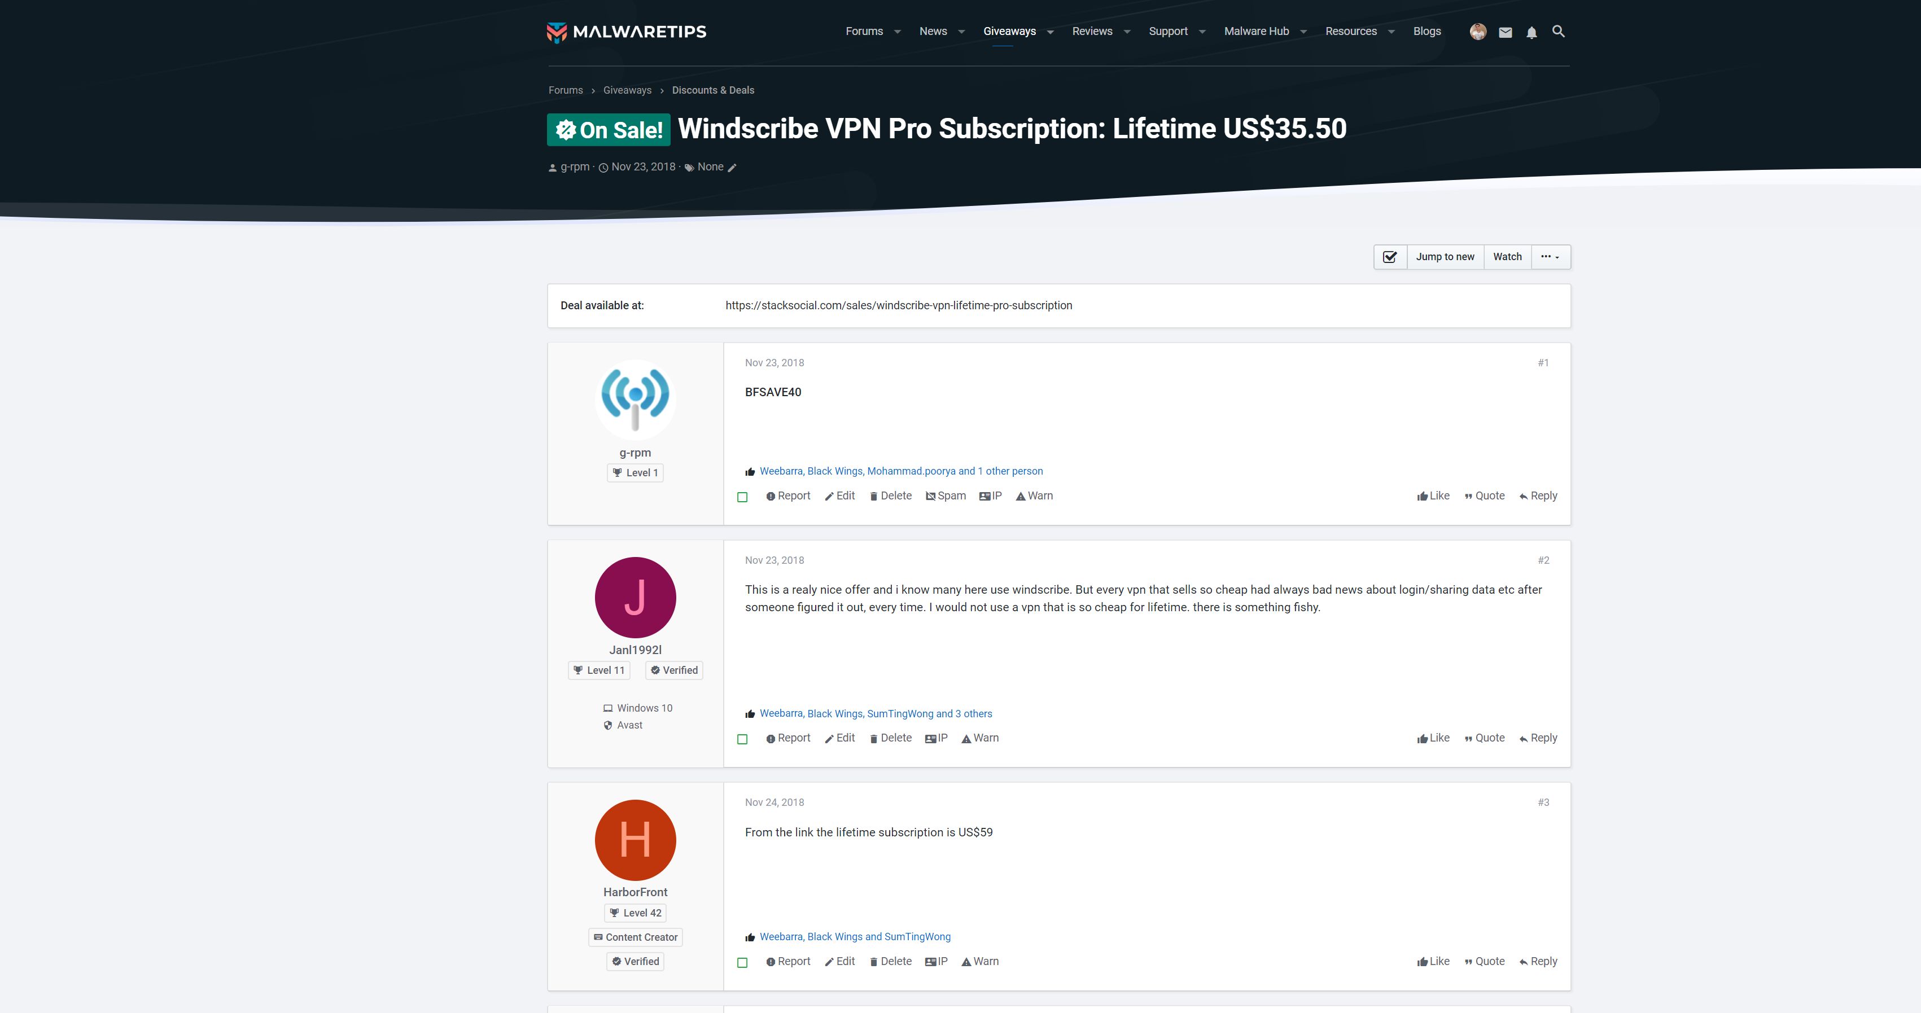Expand the Forums menu dropdown arrow
Viewport: 1921px width, 1013px height.
point(897,32)
